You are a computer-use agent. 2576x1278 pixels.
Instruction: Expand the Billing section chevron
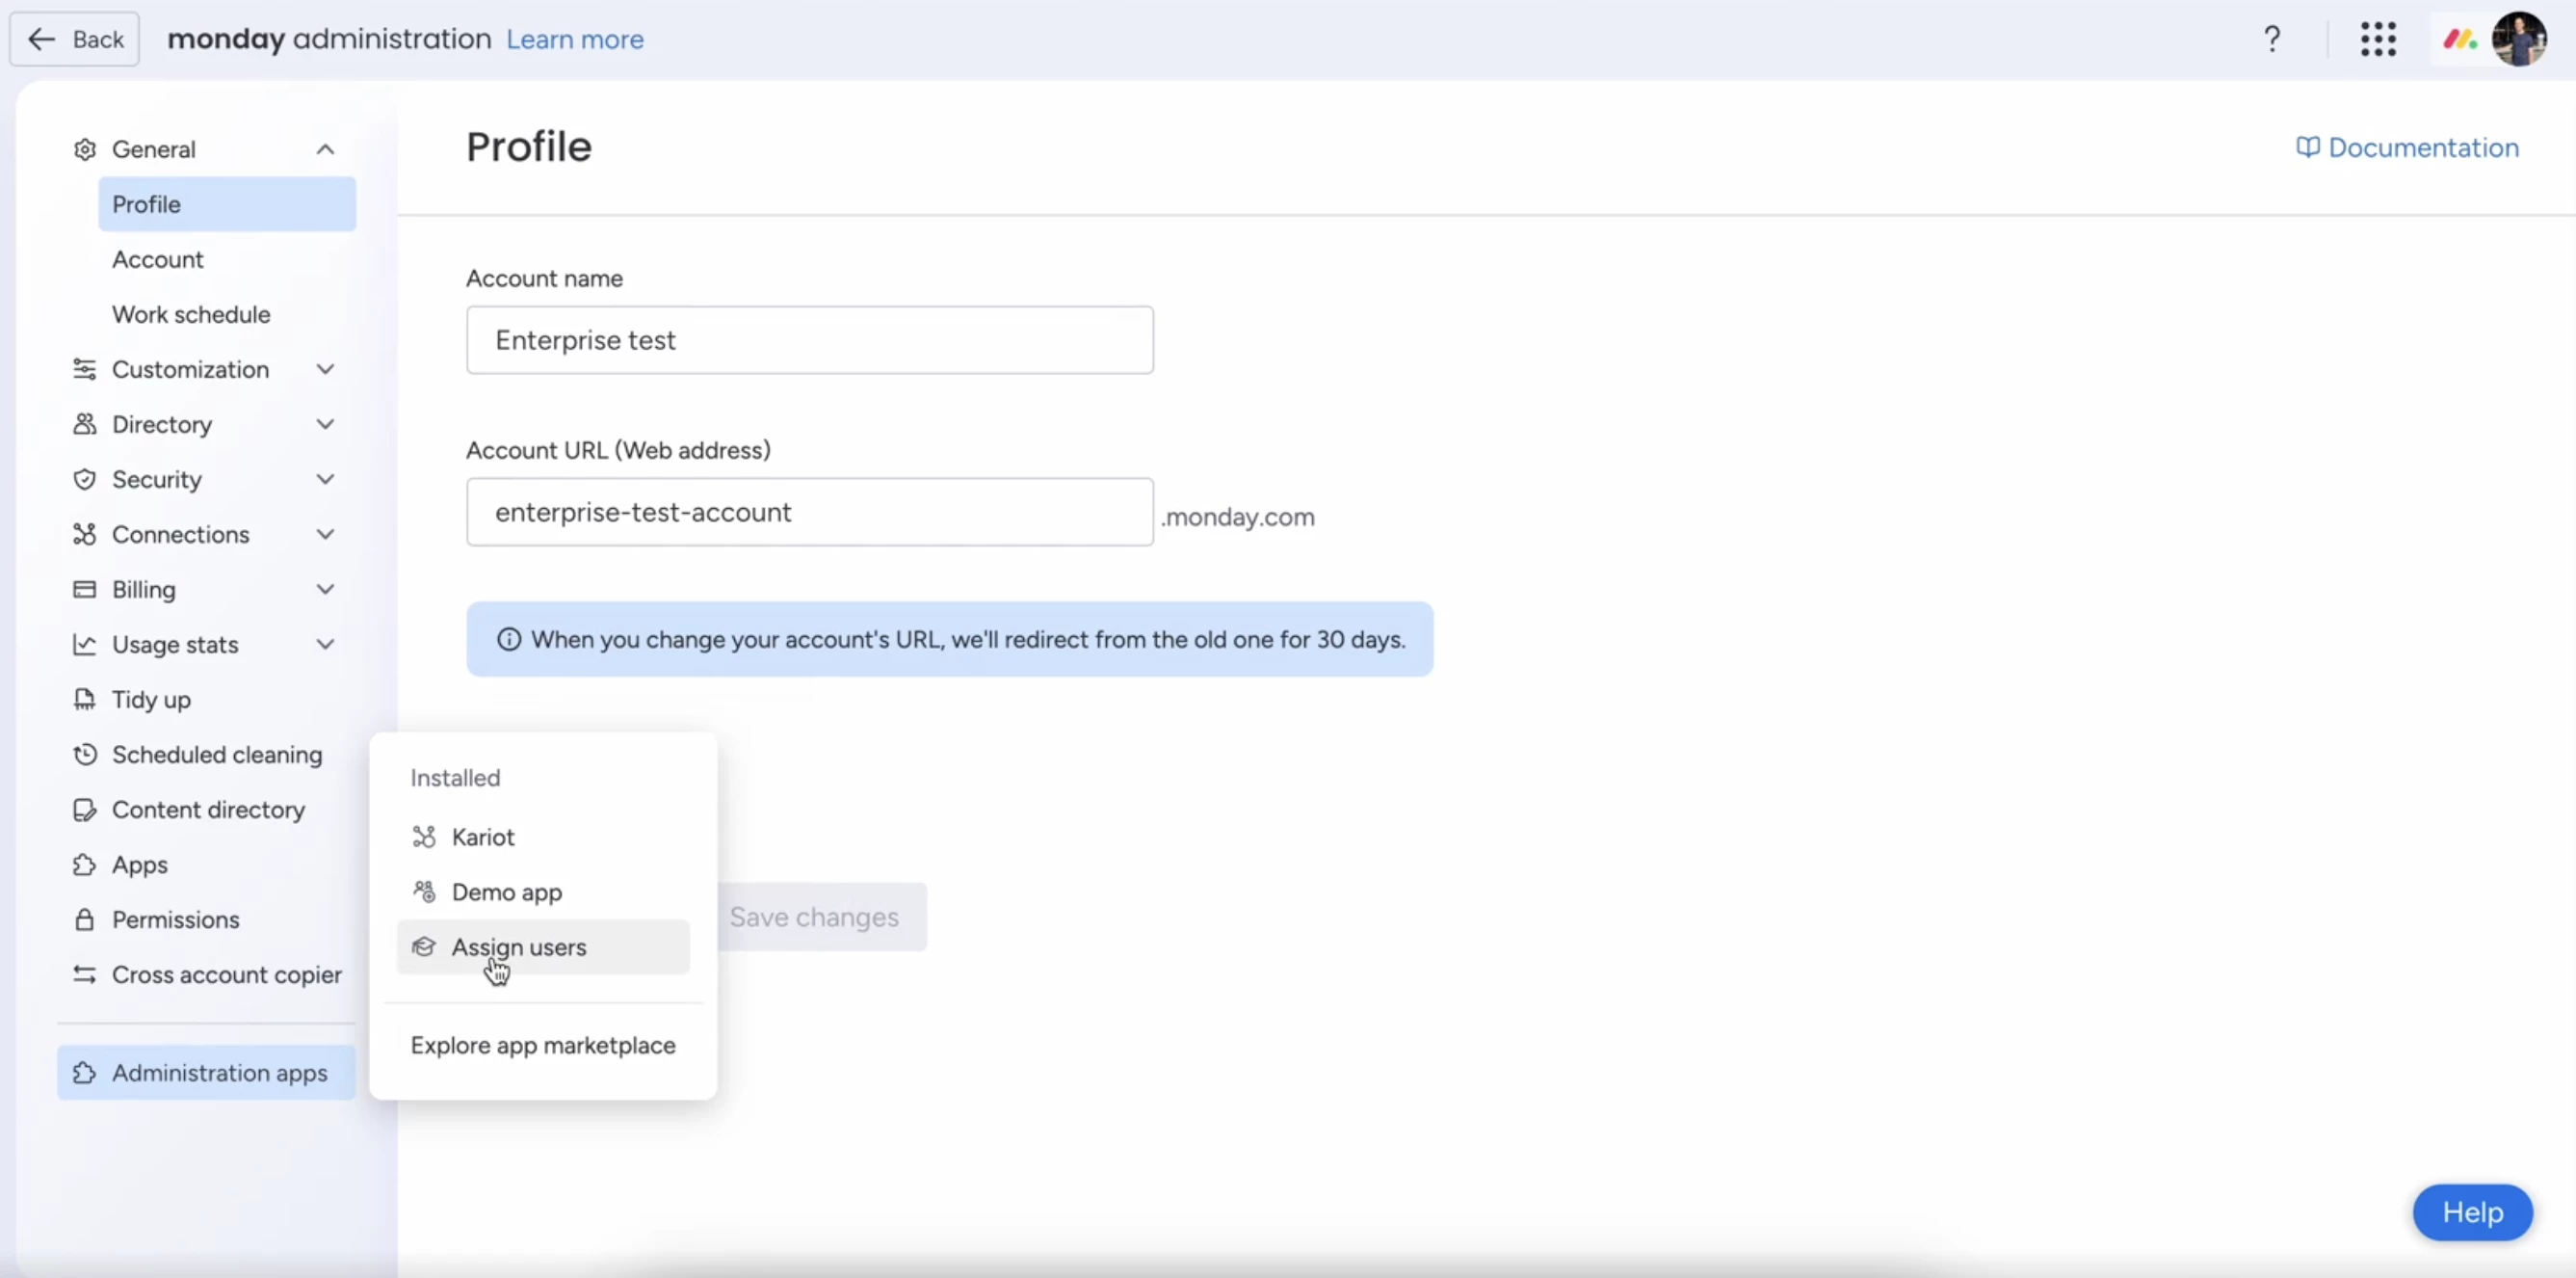tap(325, 590)
